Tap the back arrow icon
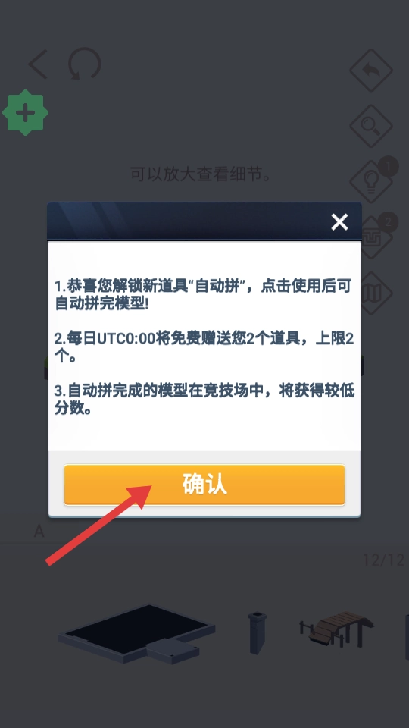 pyautogui.click(x=38, y=64)
